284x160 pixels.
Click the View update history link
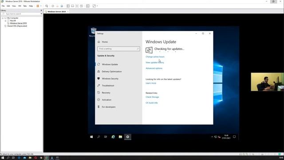[x=155, y=63]
